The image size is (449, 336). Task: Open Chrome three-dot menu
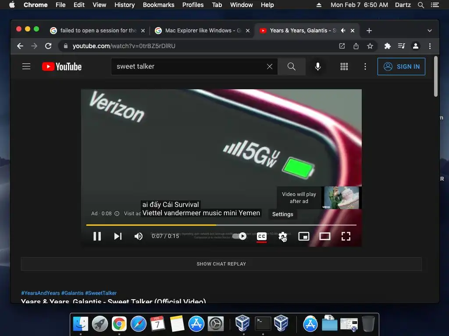point(430,46)
